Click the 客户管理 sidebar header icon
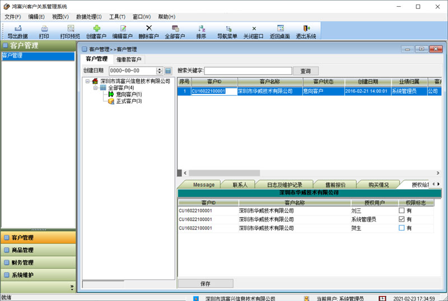Viewport: 448px width, 301px height. point(6,45)
